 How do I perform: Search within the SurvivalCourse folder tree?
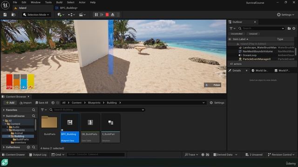click(34, 116)
